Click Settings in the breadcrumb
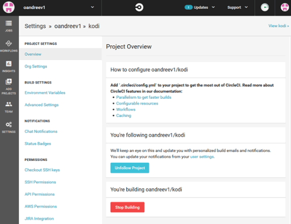 (35, 26)
